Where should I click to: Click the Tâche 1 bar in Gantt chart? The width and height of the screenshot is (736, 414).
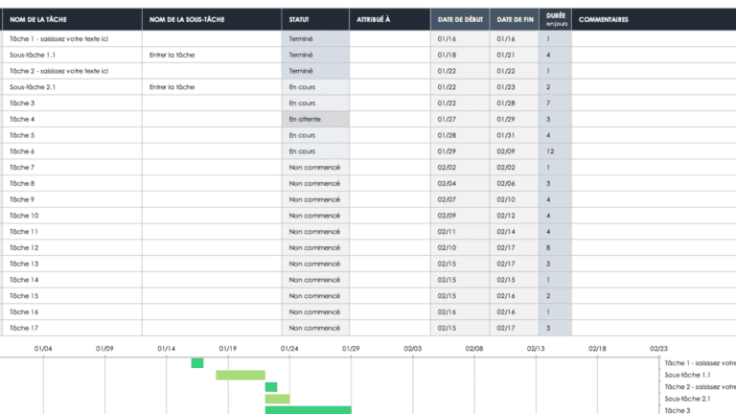pos(197,363)
